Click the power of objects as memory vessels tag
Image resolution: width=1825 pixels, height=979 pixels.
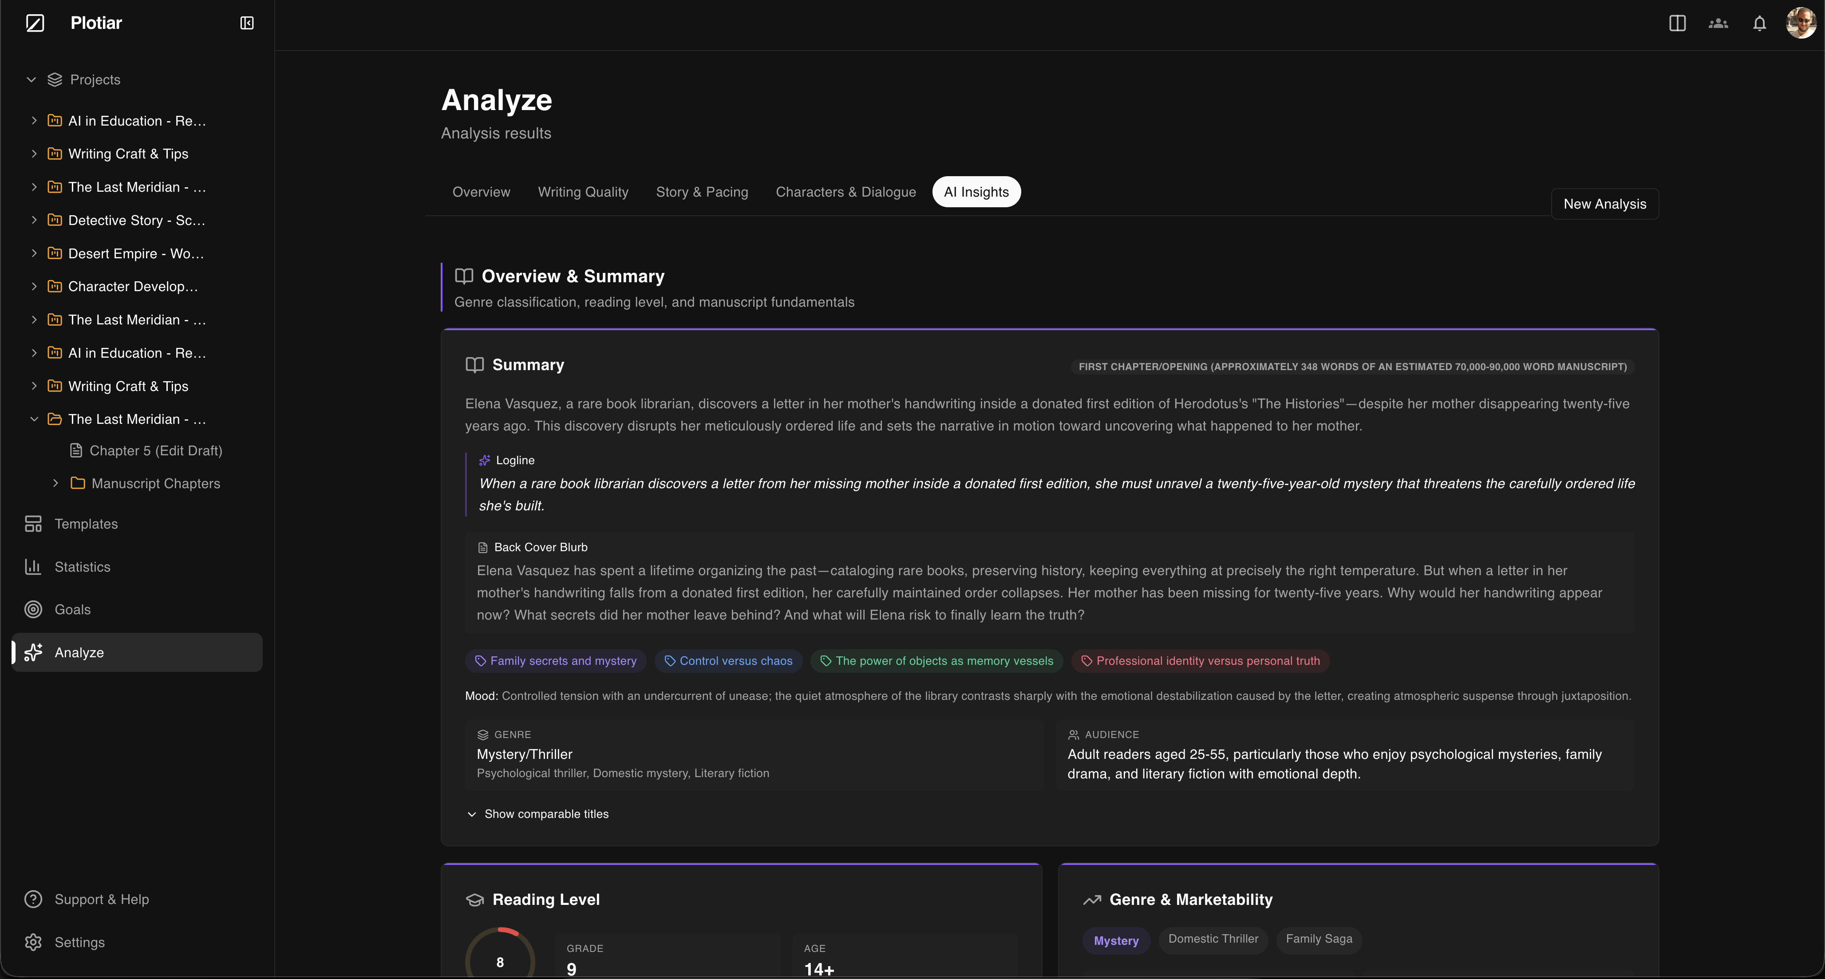936,661
